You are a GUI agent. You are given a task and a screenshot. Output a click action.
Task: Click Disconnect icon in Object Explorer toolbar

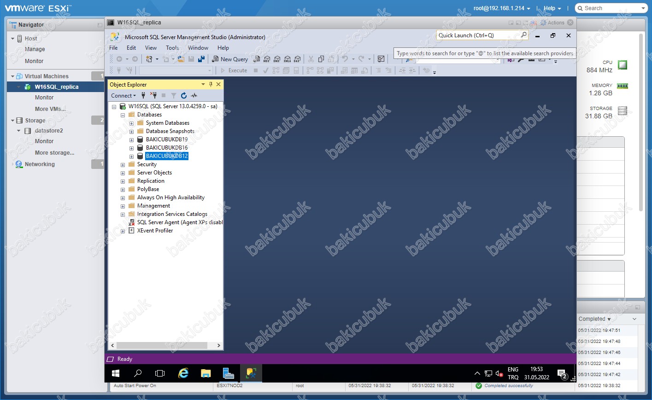click(x=153, y=95)
